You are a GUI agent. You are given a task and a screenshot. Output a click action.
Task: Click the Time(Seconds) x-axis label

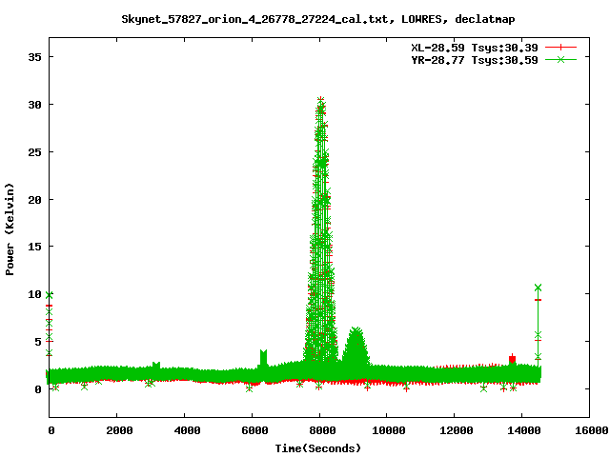(317, 448)
